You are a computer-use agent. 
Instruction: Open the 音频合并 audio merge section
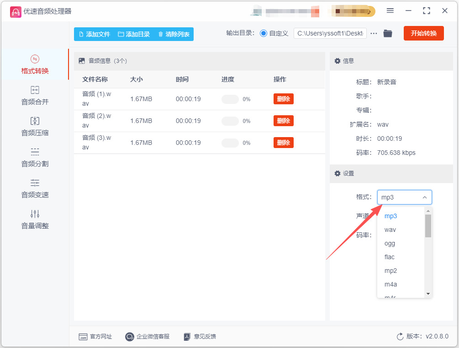pos(35,96)
